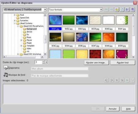Select the orange B048.jpg thumbnail
This screenshot has width=138, height=114.
[x=109, y=37]
